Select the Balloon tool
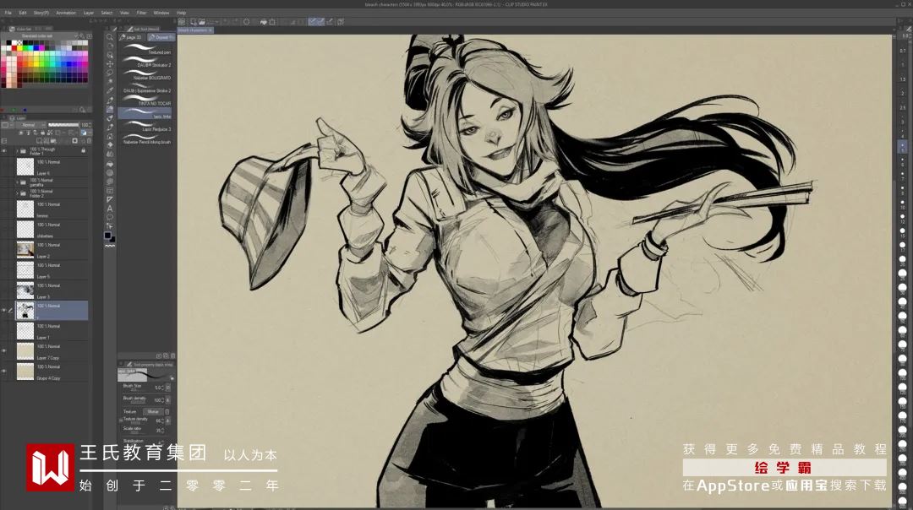 point(109,217)
